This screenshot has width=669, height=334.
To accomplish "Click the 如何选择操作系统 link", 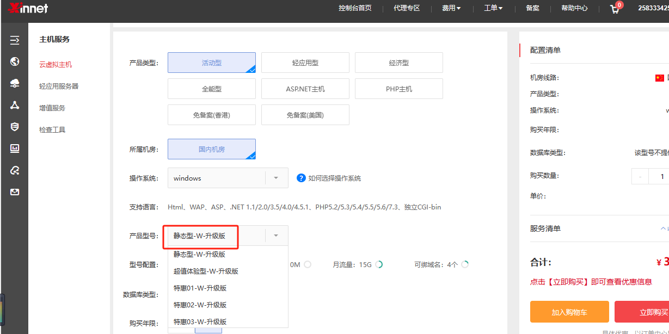I will pyautogui.click(x=334, y=178).
